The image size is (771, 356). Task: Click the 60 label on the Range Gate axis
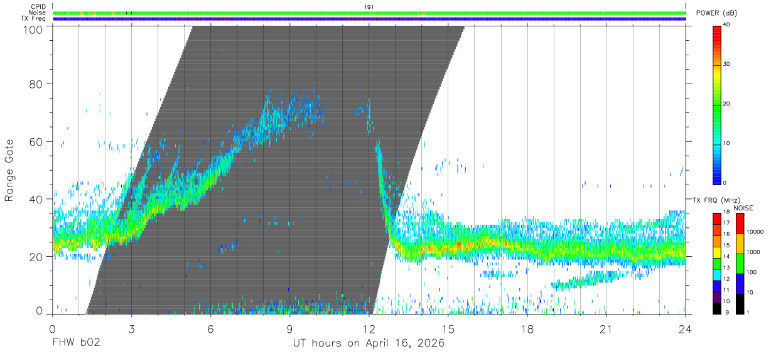36,142
